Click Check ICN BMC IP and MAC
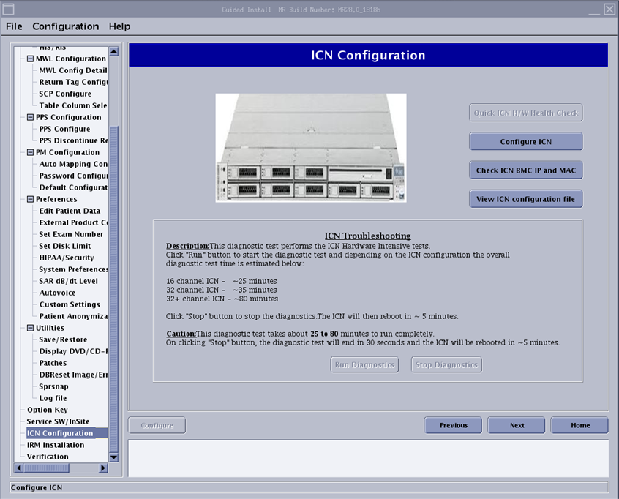Viewport: 619px width, 499px height. pyautogui.click(x=525, y=170)
